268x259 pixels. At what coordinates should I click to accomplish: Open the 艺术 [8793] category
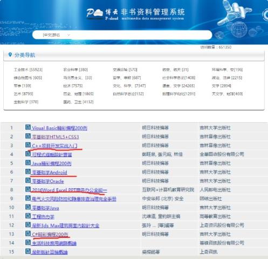point(23,94)
